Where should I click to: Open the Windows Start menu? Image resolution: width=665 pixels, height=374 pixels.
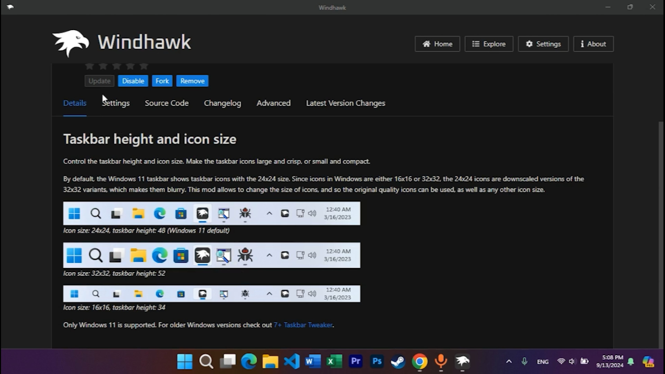tap(185, 362)
